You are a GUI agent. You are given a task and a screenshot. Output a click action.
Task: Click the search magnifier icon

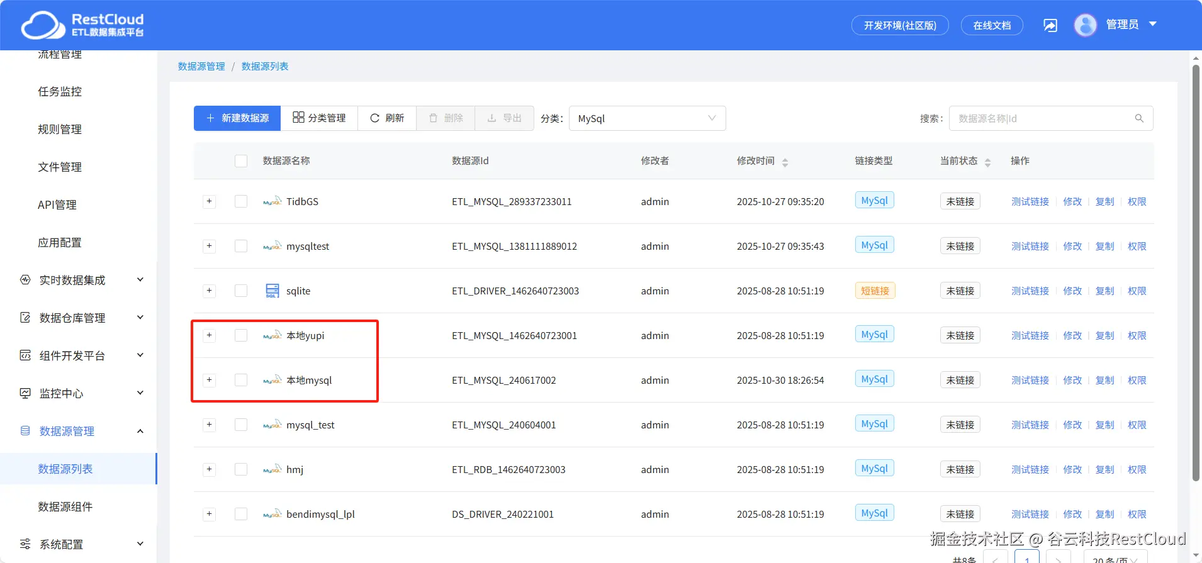click(1139, 118)
